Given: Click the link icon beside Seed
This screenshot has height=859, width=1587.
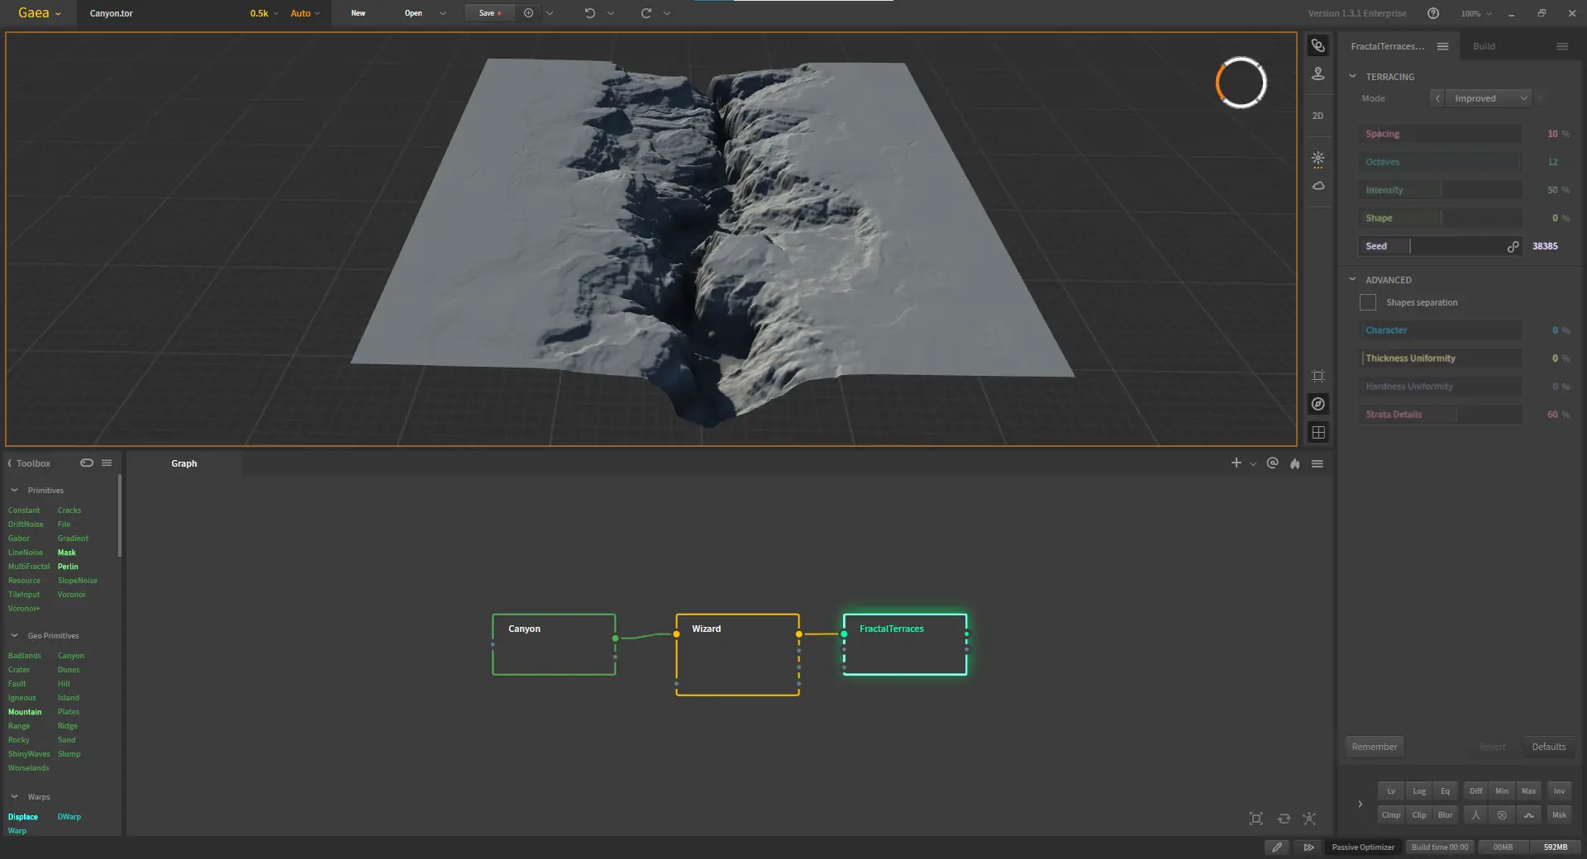Looking at the screenshot, I should click(1513, 246).
